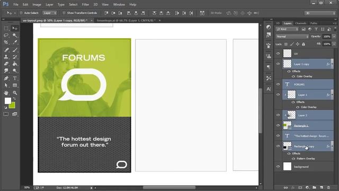This screenshot has height=191, width=339.
Task: Open the 3D workspace dropdown
Action: tap(320, 13)
